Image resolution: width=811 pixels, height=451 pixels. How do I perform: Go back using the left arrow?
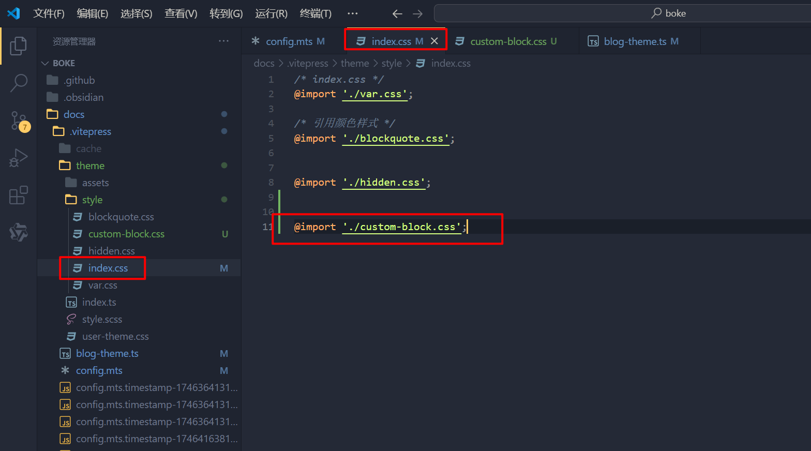[x=397, y=14]
